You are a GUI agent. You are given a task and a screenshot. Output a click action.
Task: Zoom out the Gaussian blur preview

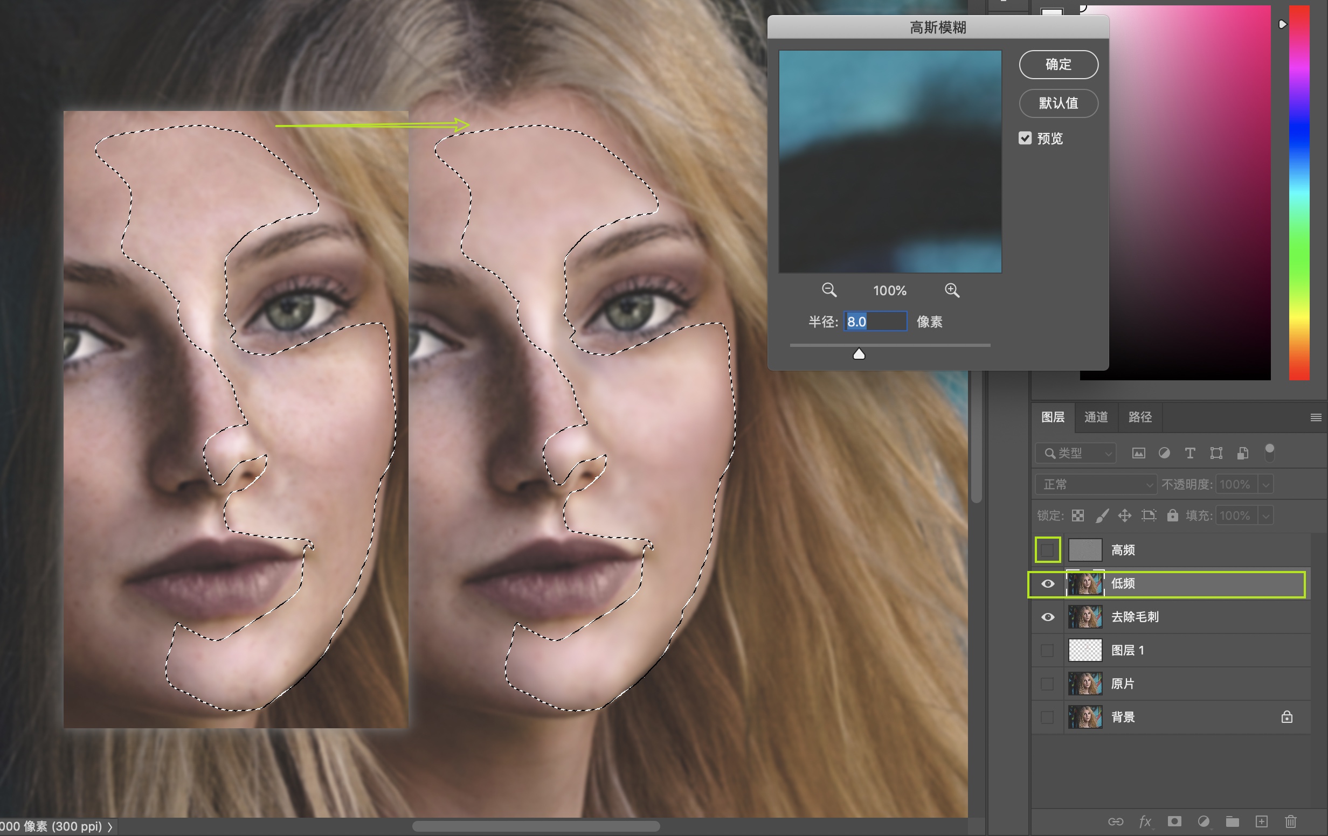(829, 290)
